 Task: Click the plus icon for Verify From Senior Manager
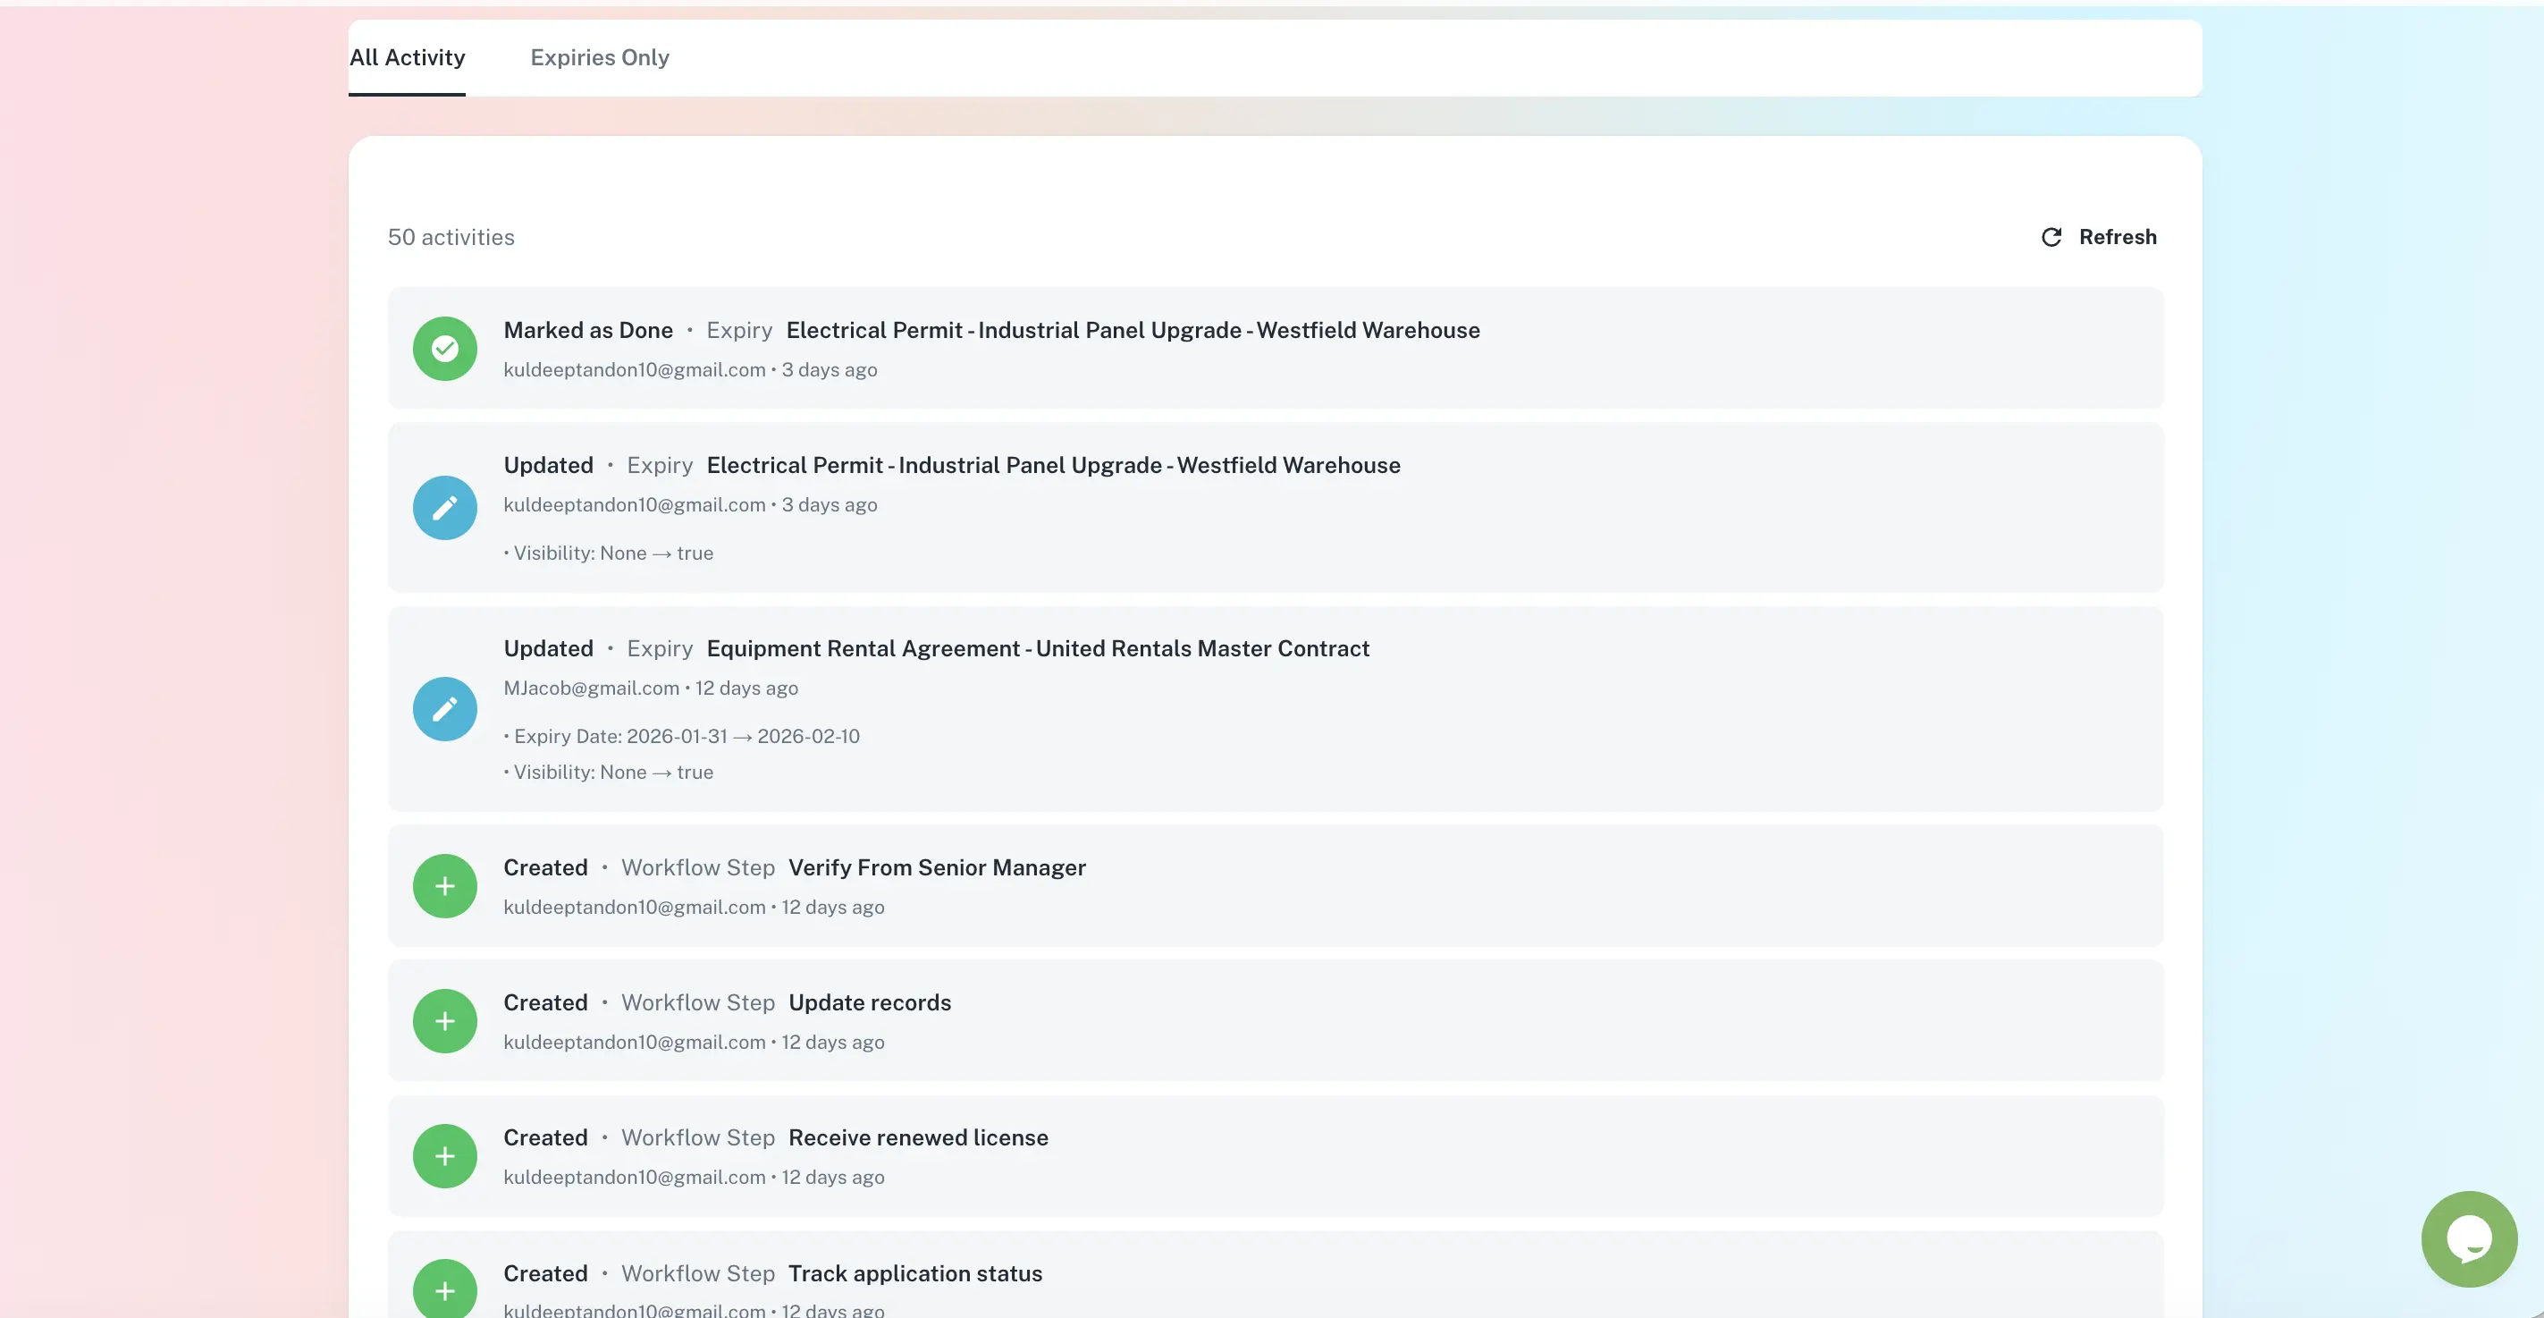(444, 886)
